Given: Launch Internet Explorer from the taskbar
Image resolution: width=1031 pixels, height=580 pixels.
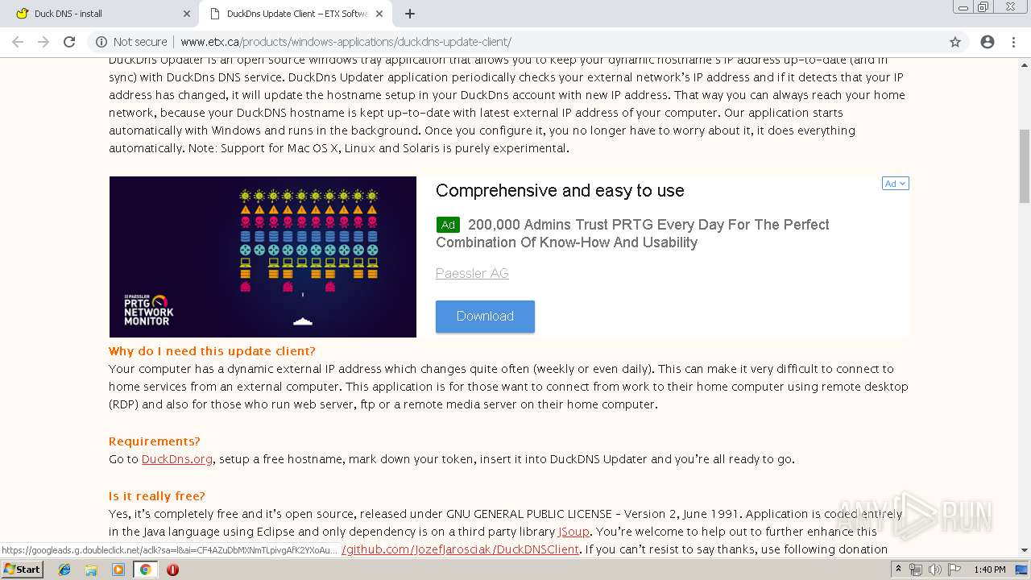Looking at the screenshot, I should click(x=64, y=570).
